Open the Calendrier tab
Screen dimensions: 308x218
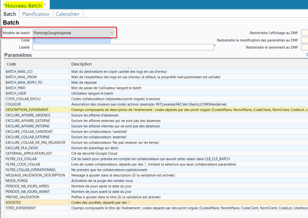(67, 14)
